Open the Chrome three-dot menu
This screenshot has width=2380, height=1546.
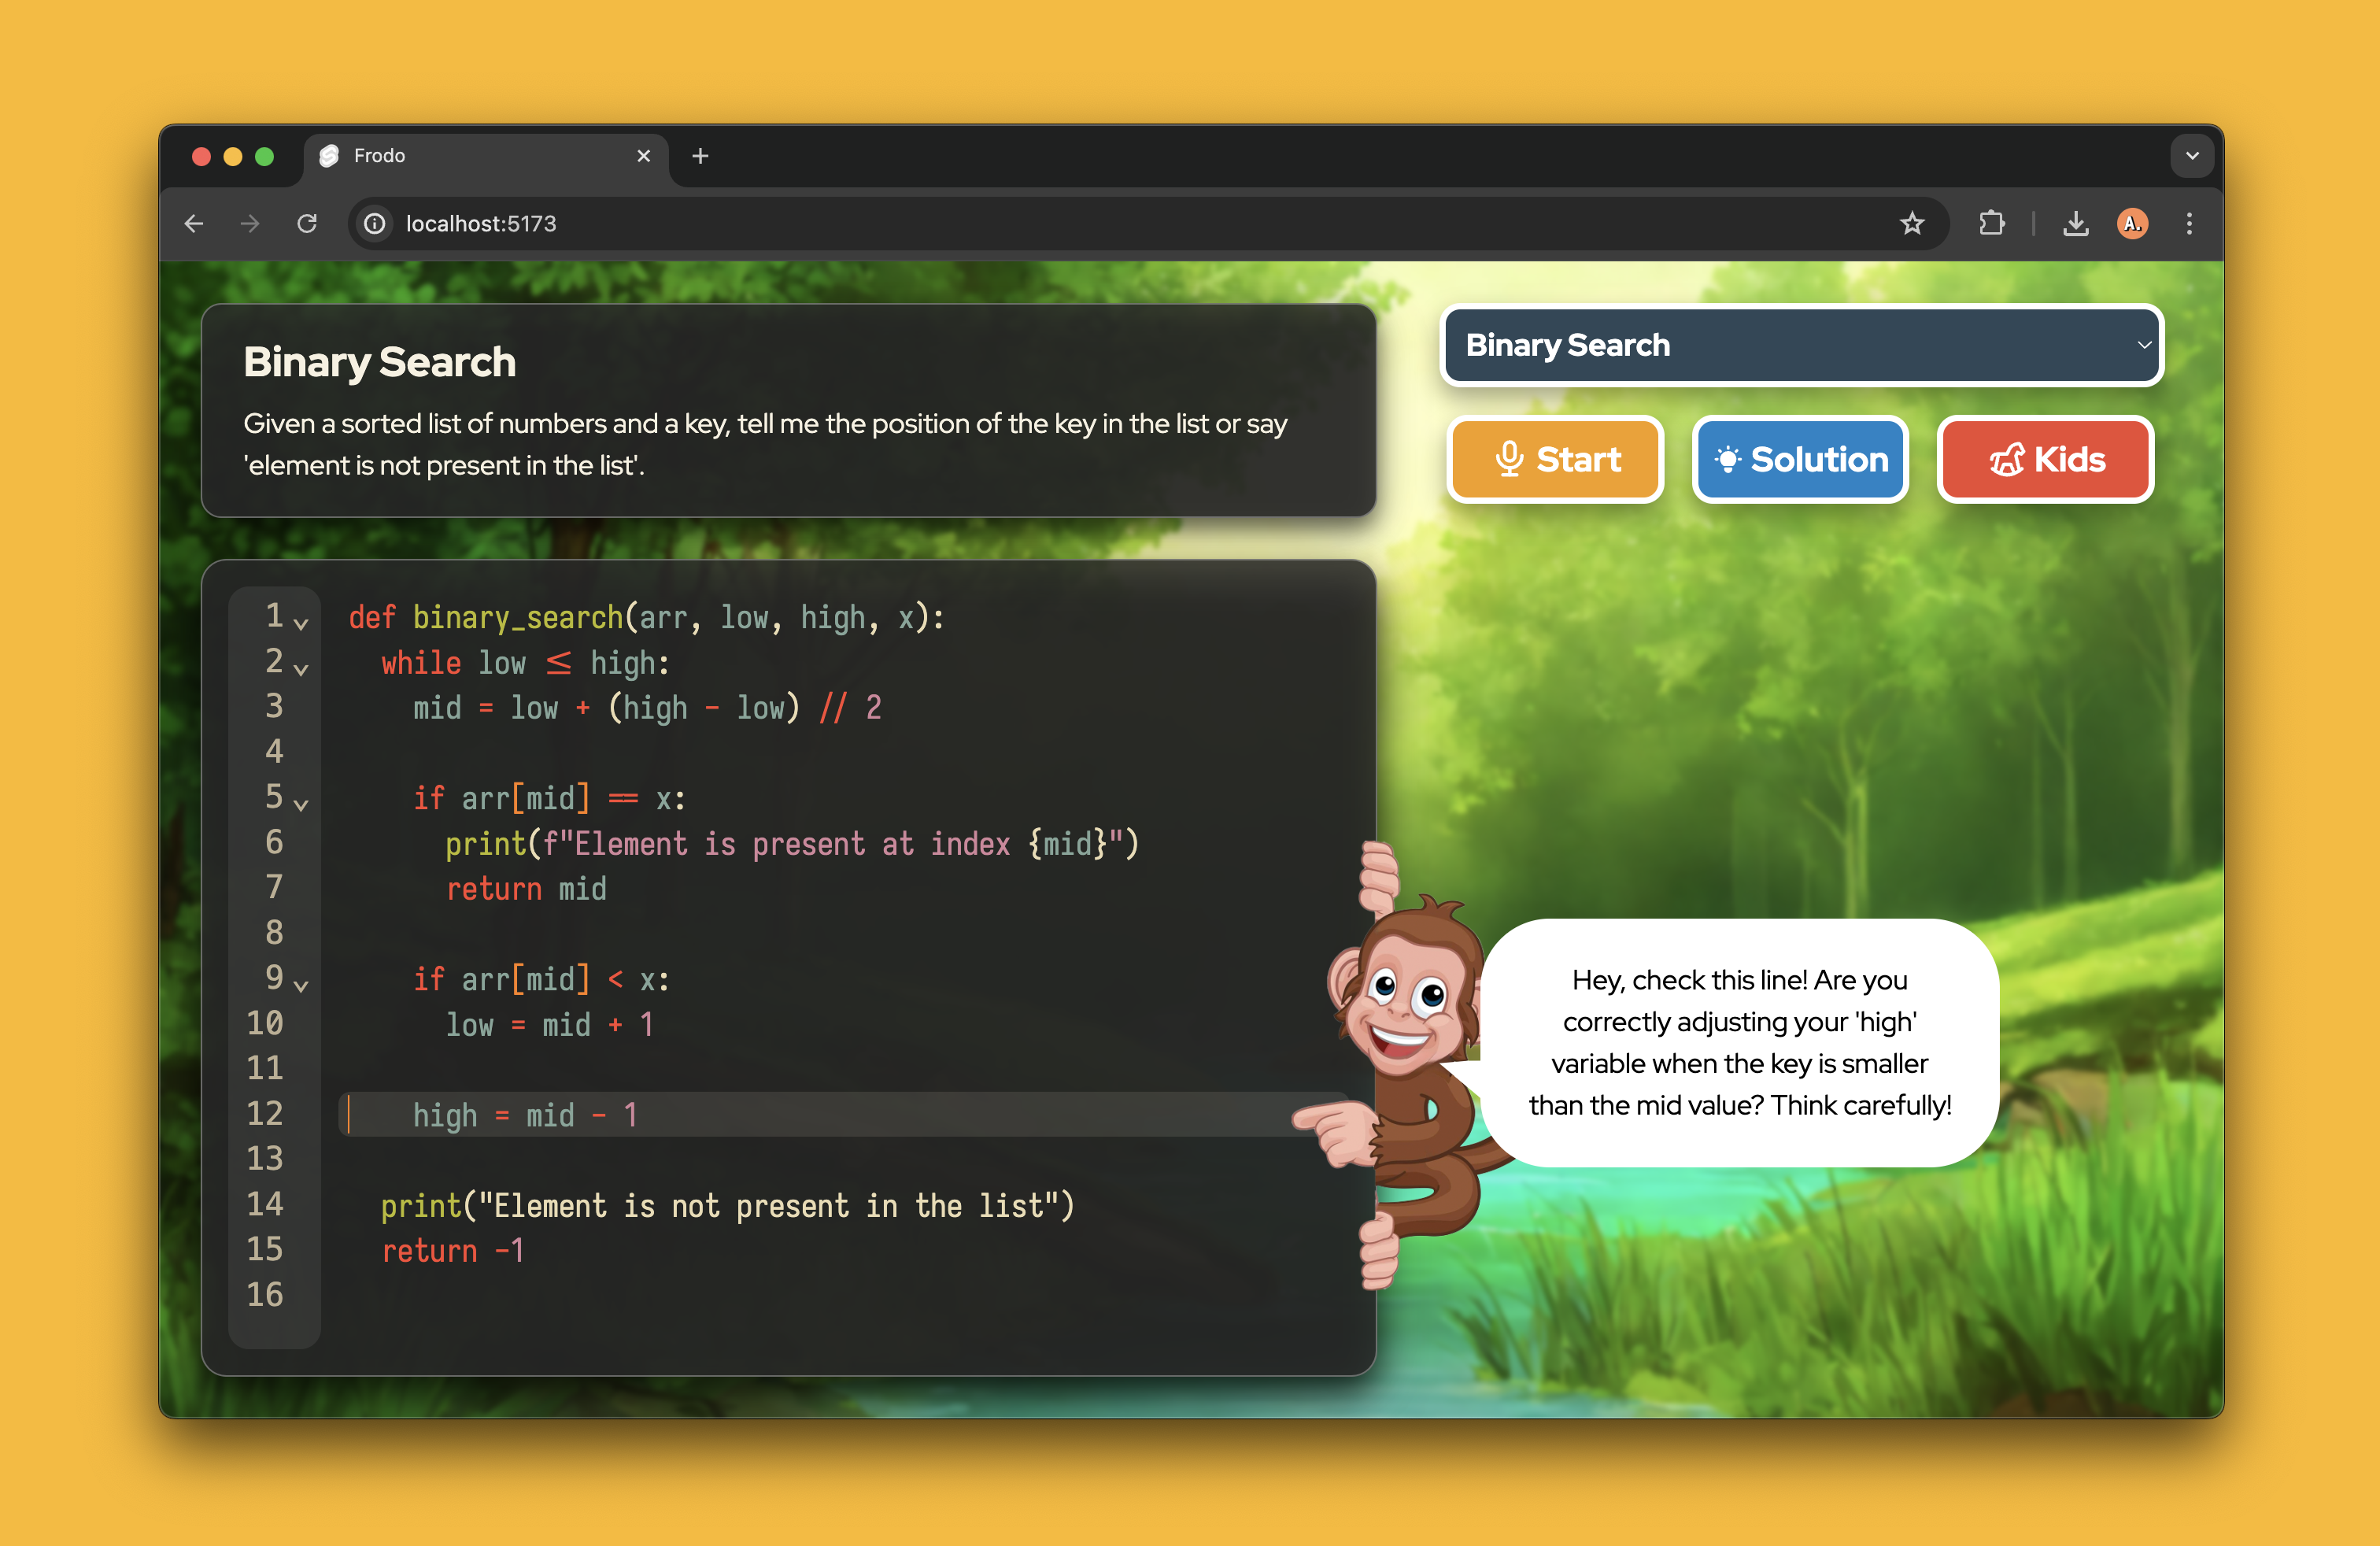tap(2189, 223)
